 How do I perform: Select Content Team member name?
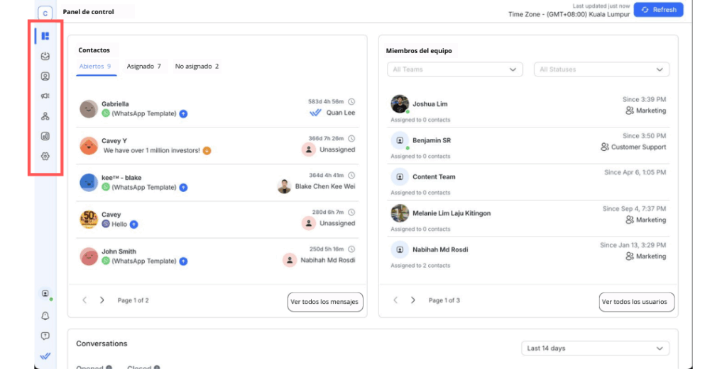click(434, 176)
